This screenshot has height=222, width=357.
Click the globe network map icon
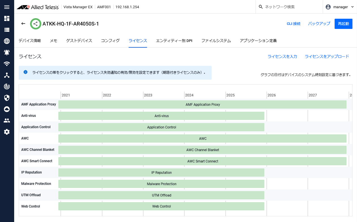click(7, 41)
